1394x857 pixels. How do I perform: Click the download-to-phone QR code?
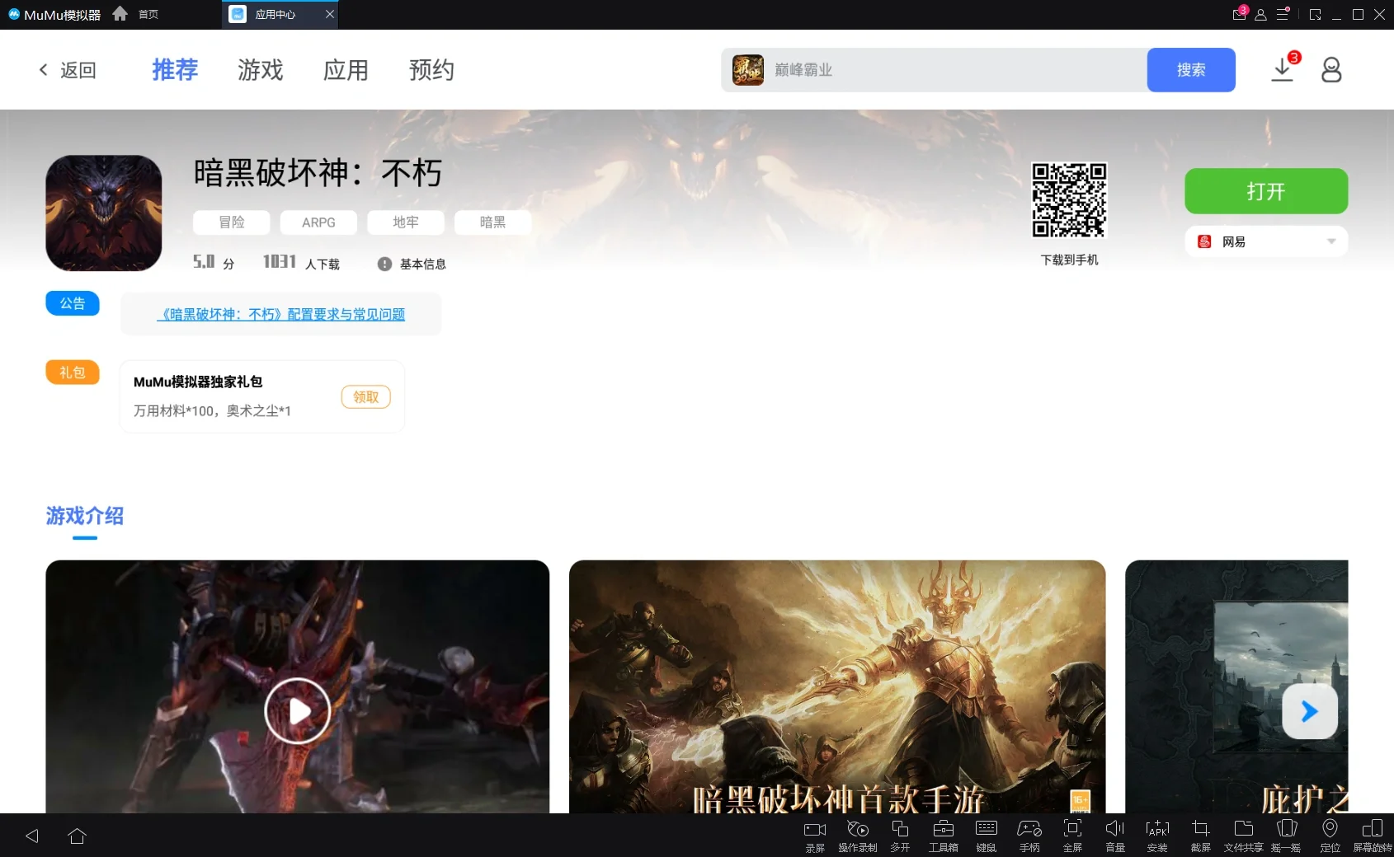coord(1069,200)
